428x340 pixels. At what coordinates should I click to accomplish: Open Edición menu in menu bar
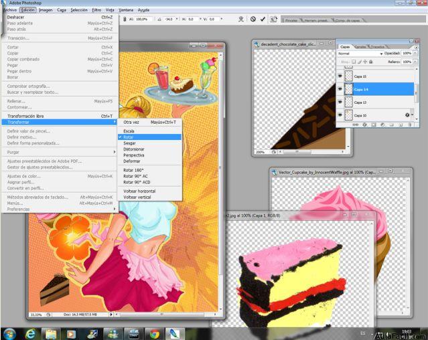coord(28,10)
